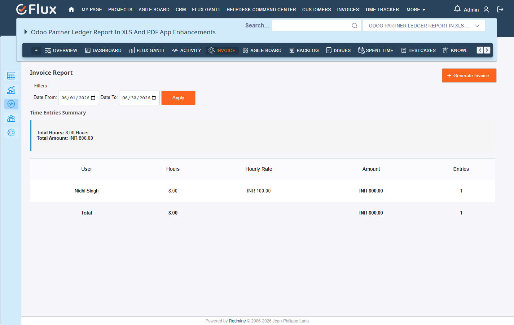Open the Flux logo home link
The image size is (514, 325).
click(36, 9)
